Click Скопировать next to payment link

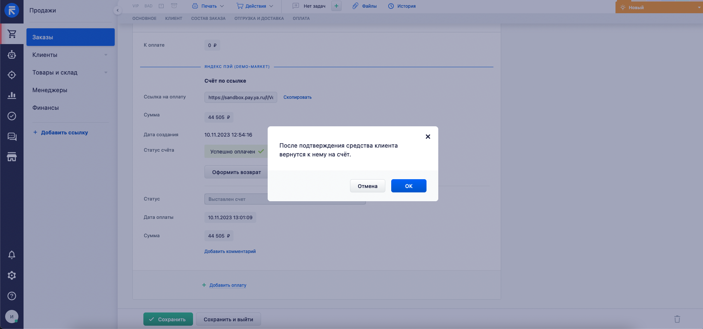click(x=297, y=97)
